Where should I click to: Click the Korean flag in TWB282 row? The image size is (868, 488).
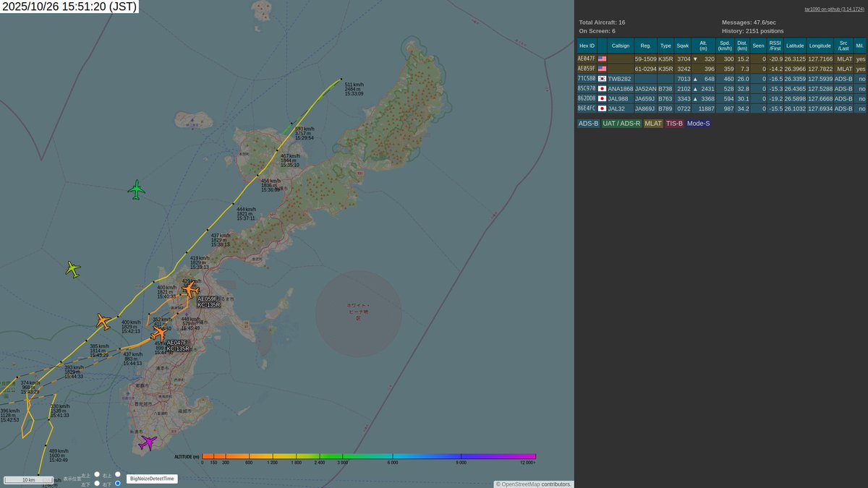[602, 79]
